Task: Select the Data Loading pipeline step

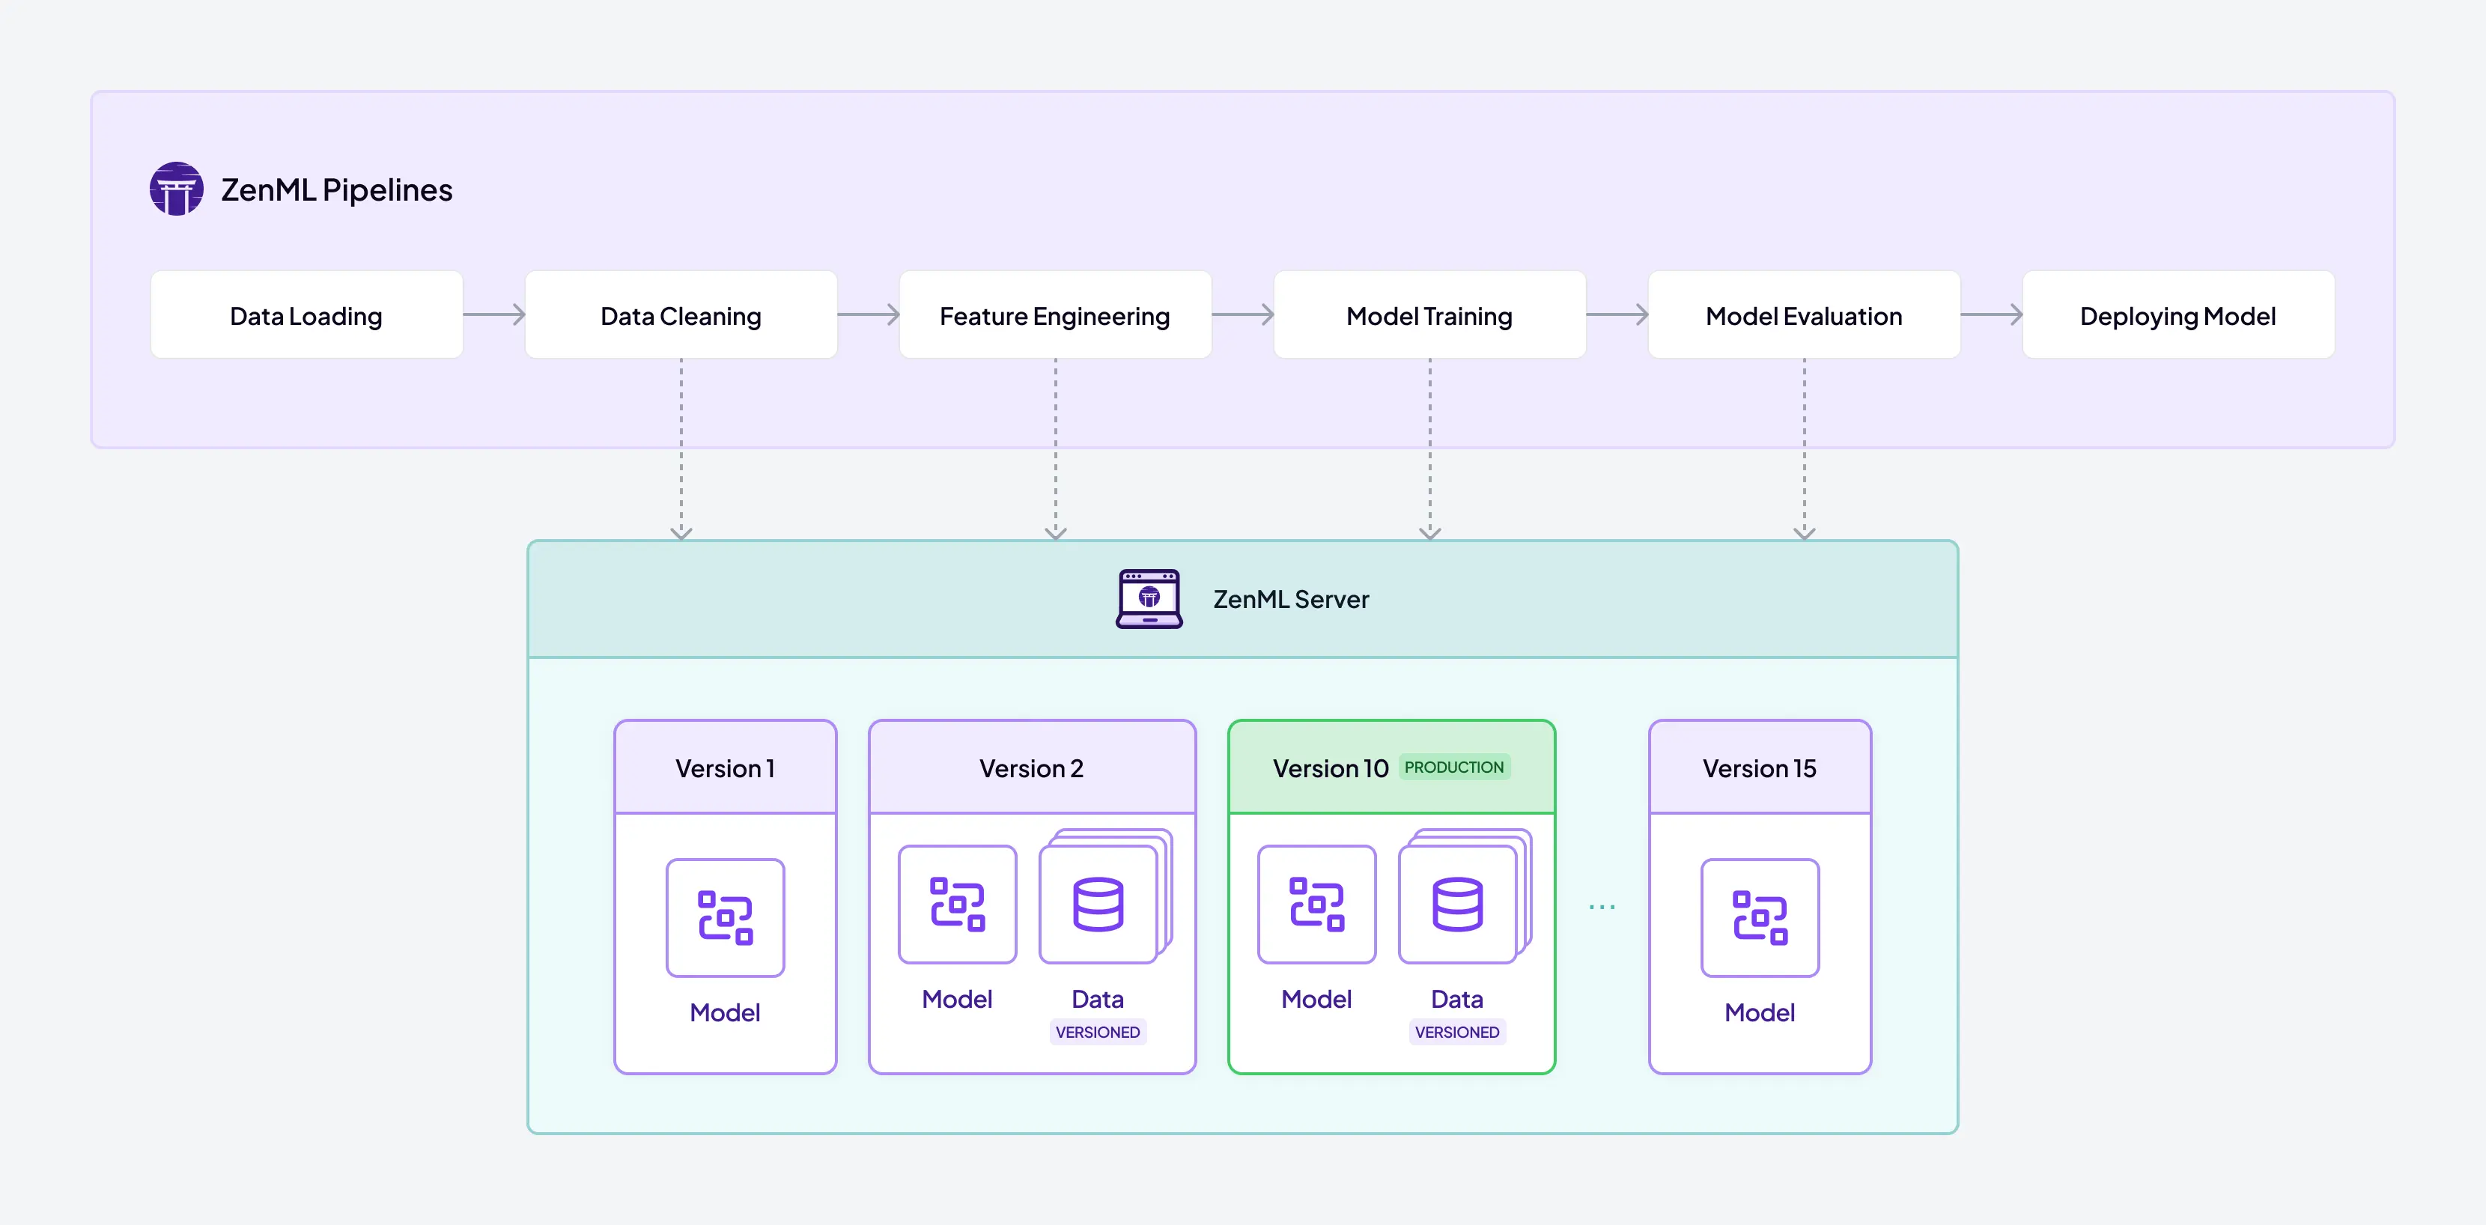Action: click(306, 314)
